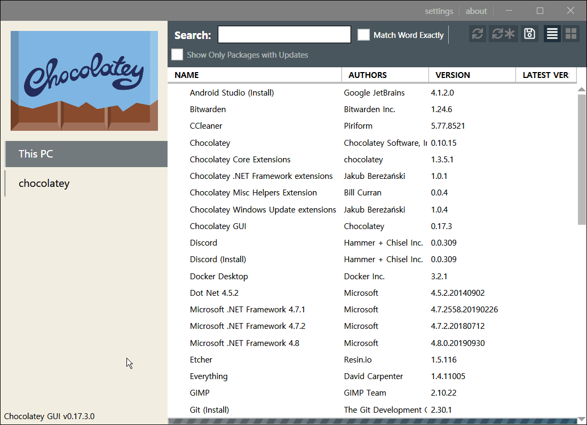Select the GIMP package name

pyautogui.click(x=200, y=393)
